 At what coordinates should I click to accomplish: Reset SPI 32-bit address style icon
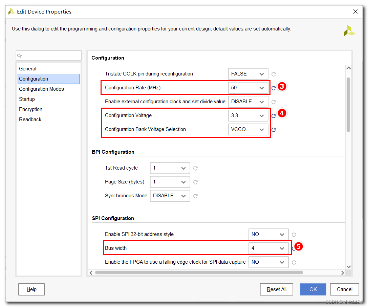[294, 235]
